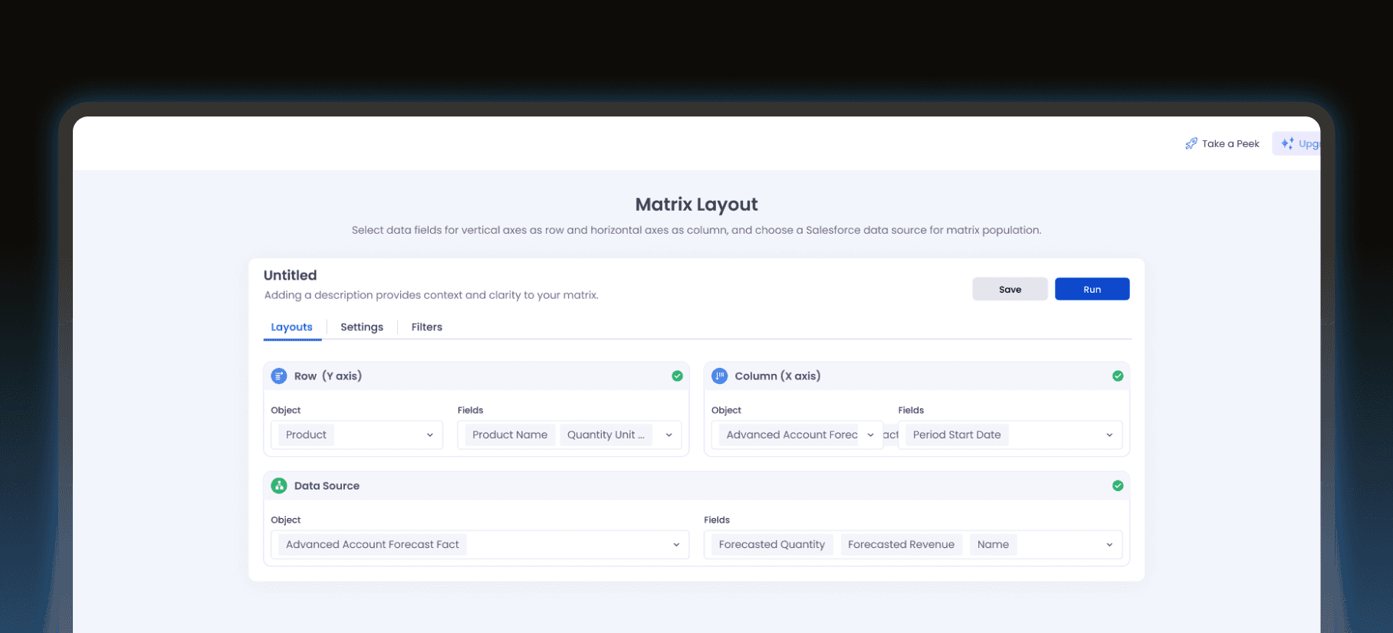The image size is (1393, 633).
Task: Click the Row (Y axis) section icon
Action: 279,376
